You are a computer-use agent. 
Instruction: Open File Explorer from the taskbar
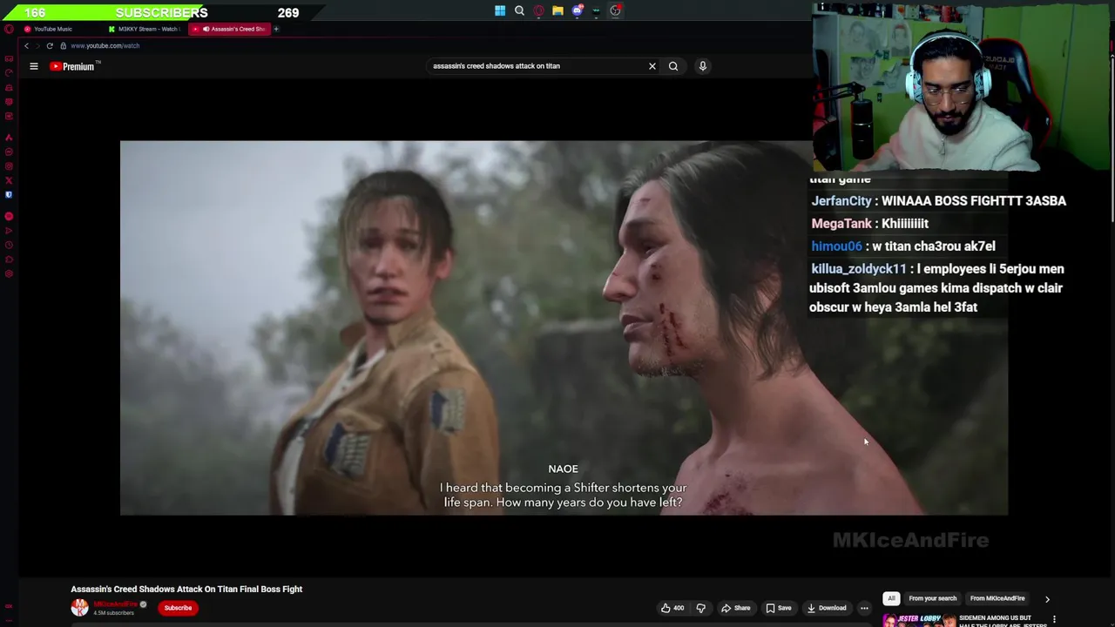pyautogui.click(x=557, y=11)
